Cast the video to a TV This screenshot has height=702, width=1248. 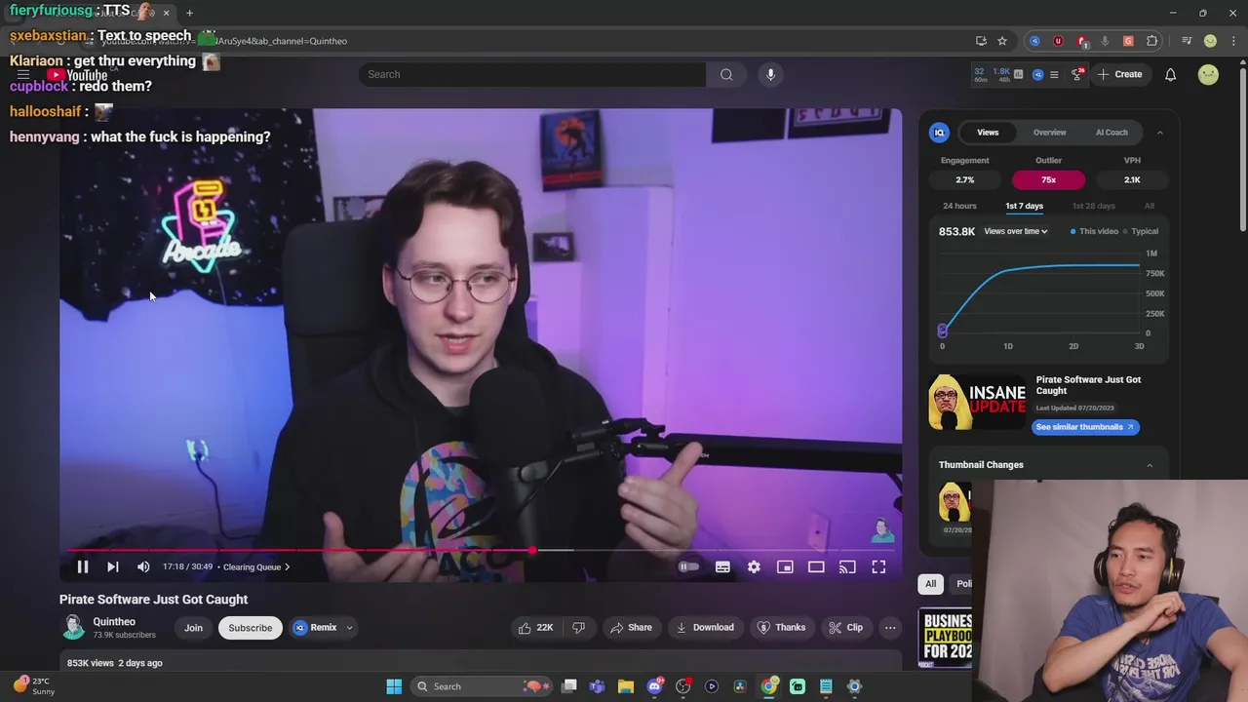click(x=847, y=566)
